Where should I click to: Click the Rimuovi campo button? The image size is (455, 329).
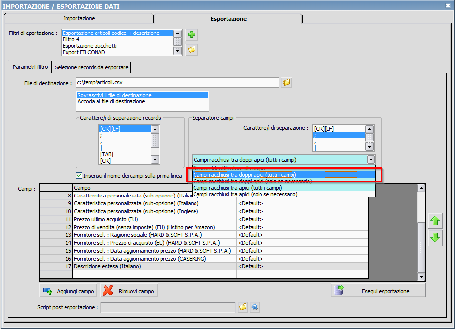click(129, 291)
